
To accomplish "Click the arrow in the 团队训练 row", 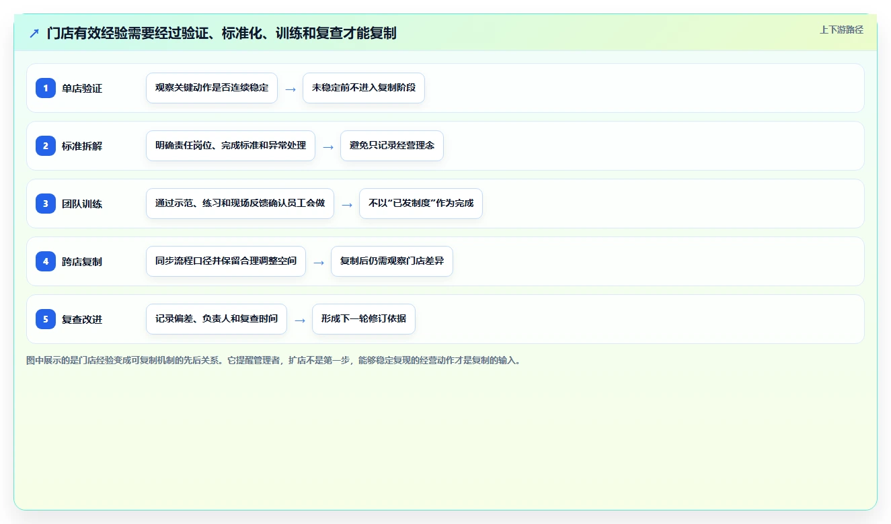I will [x=347, y=204].
